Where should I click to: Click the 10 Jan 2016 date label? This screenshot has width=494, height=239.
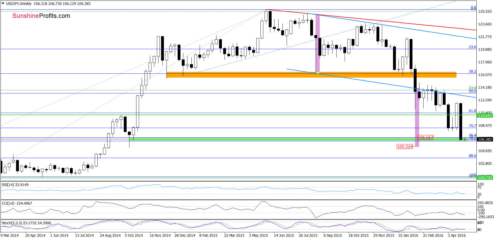(408, 235)
